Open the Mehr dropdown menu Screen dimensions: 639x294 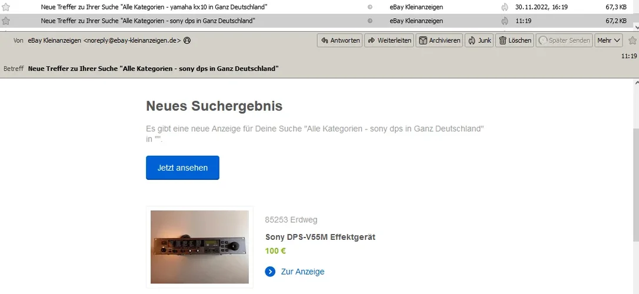tap(609, 41)
